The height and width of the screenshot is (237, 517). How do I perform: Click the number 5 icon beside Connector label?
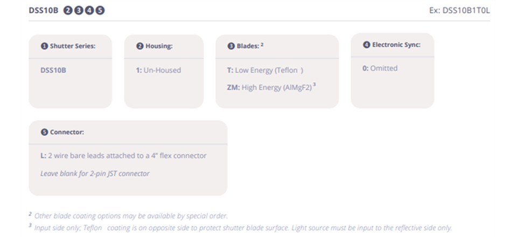[45, 131]
